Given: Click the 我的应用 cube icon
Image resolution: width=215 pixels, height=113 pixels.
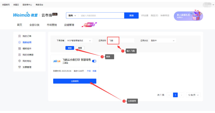Looking at the screenshot, I should pyautogui.click(x=19, y=42).
